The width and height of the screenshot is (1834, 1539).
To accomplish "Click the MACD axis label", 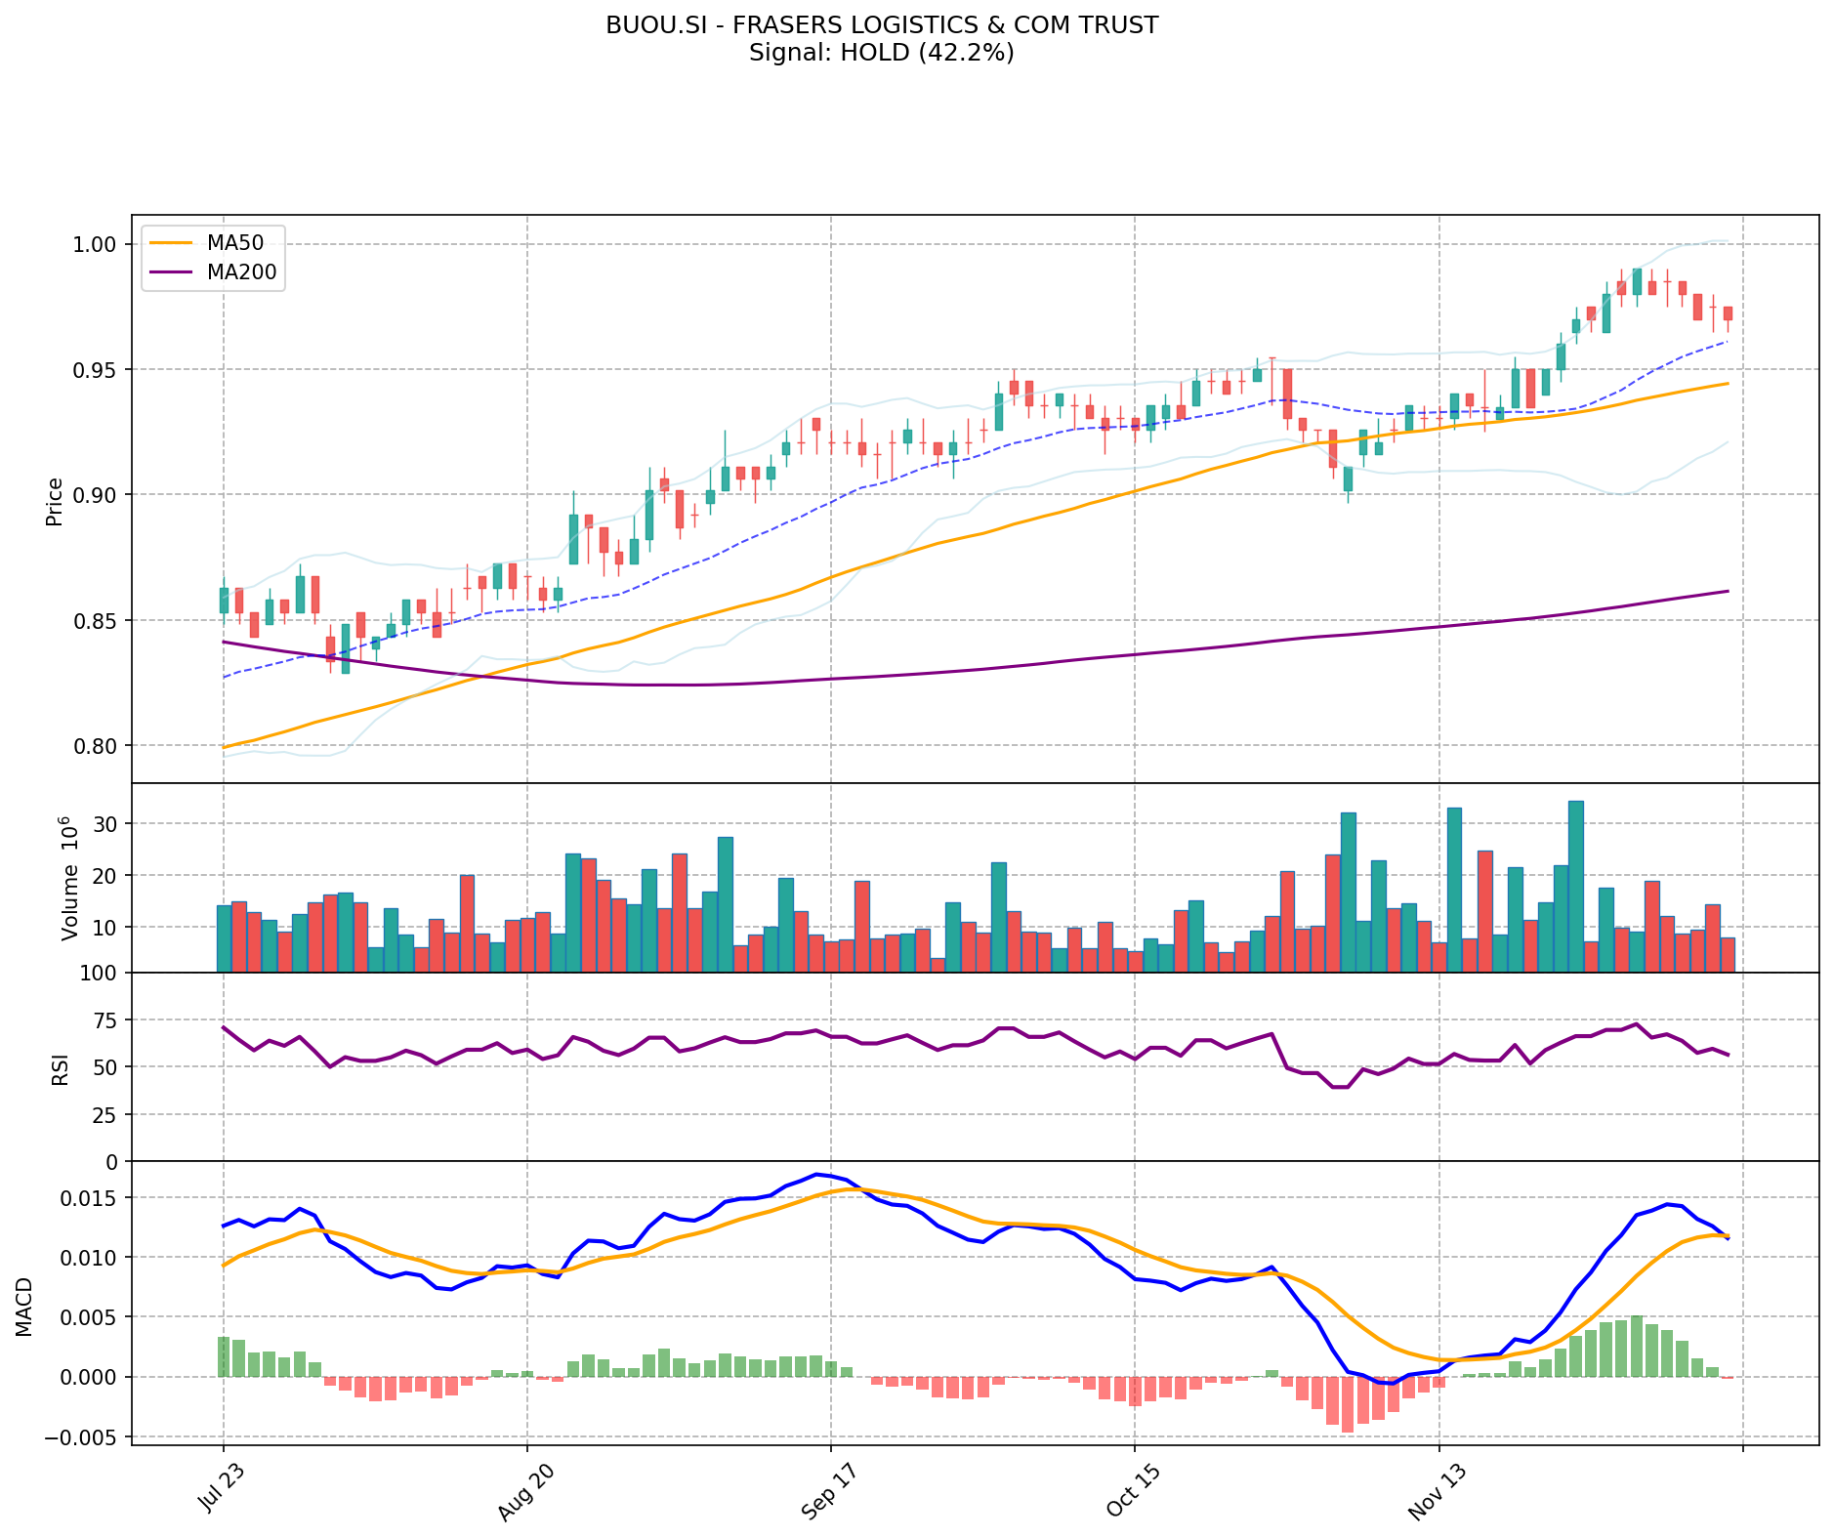I will [x=24, y=1306].
